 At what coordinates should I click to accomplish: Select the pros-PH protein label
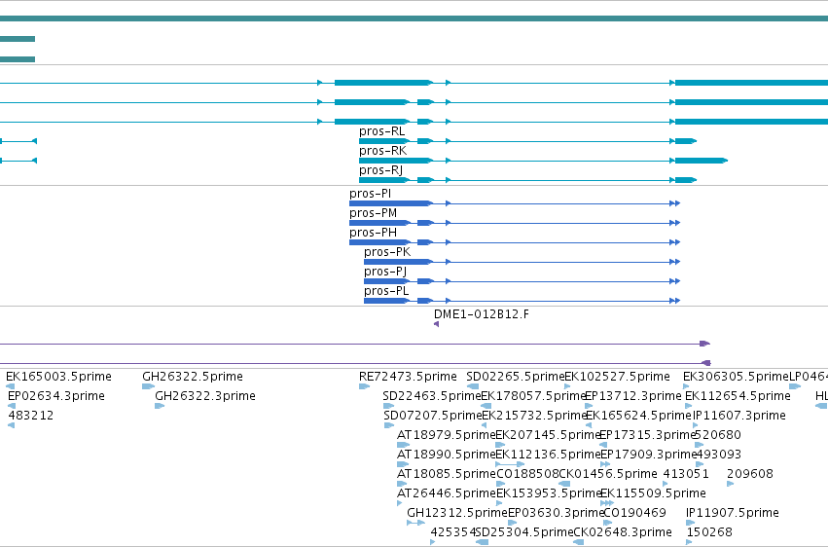[373, 233]
